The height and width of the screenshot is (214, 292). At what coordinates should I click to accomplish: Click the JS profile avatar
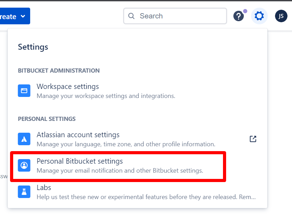click(x=281, y=16)
